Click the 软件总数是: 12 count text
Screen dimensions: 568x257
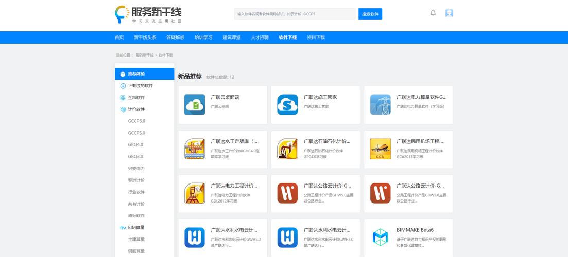pos(220,77)
